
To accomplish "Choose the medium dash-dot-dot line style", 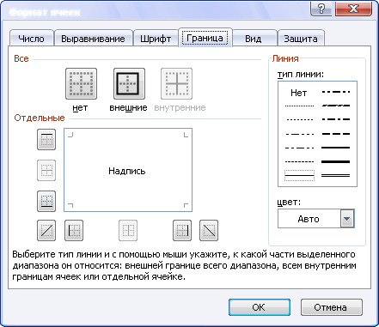I will 336,92.
